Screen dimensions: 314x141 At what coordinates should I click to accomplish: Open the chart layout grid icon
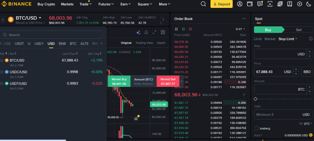(x=163, y=32)
